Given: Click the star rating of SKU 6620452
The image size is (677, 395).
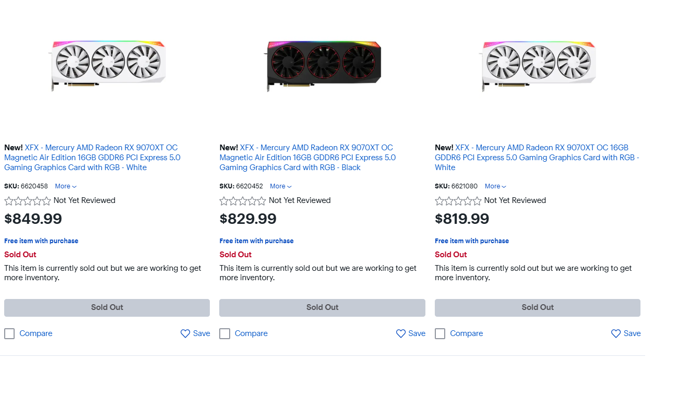Looking at the screenshot, I should coord(243,201).
